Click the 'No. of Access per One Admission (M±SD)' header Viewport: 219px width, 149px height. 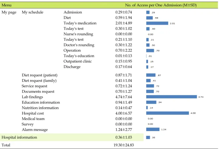[161, 5]
